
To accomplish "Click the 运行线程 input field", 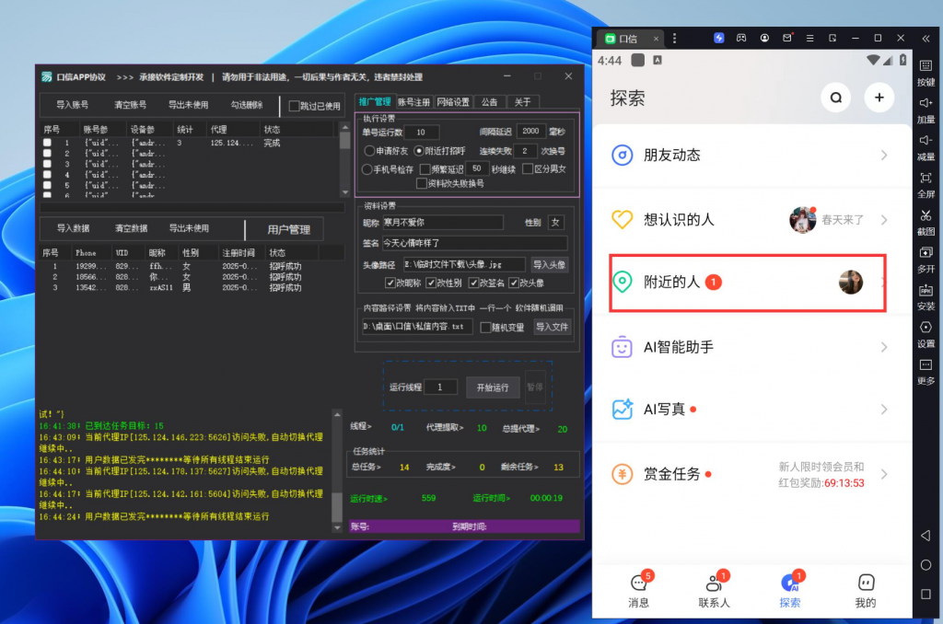I will (x=440, y=387).
